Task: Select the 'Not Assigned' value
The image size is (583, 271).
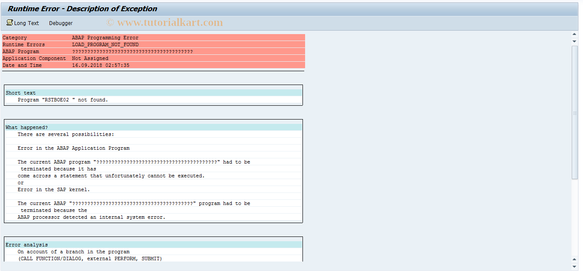Action: [x=90, y=58]
